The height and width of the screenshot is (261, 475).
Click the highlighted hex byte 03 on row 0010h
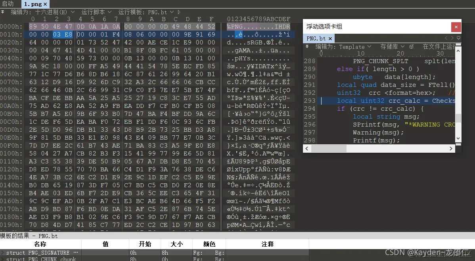tap(57, 35)
